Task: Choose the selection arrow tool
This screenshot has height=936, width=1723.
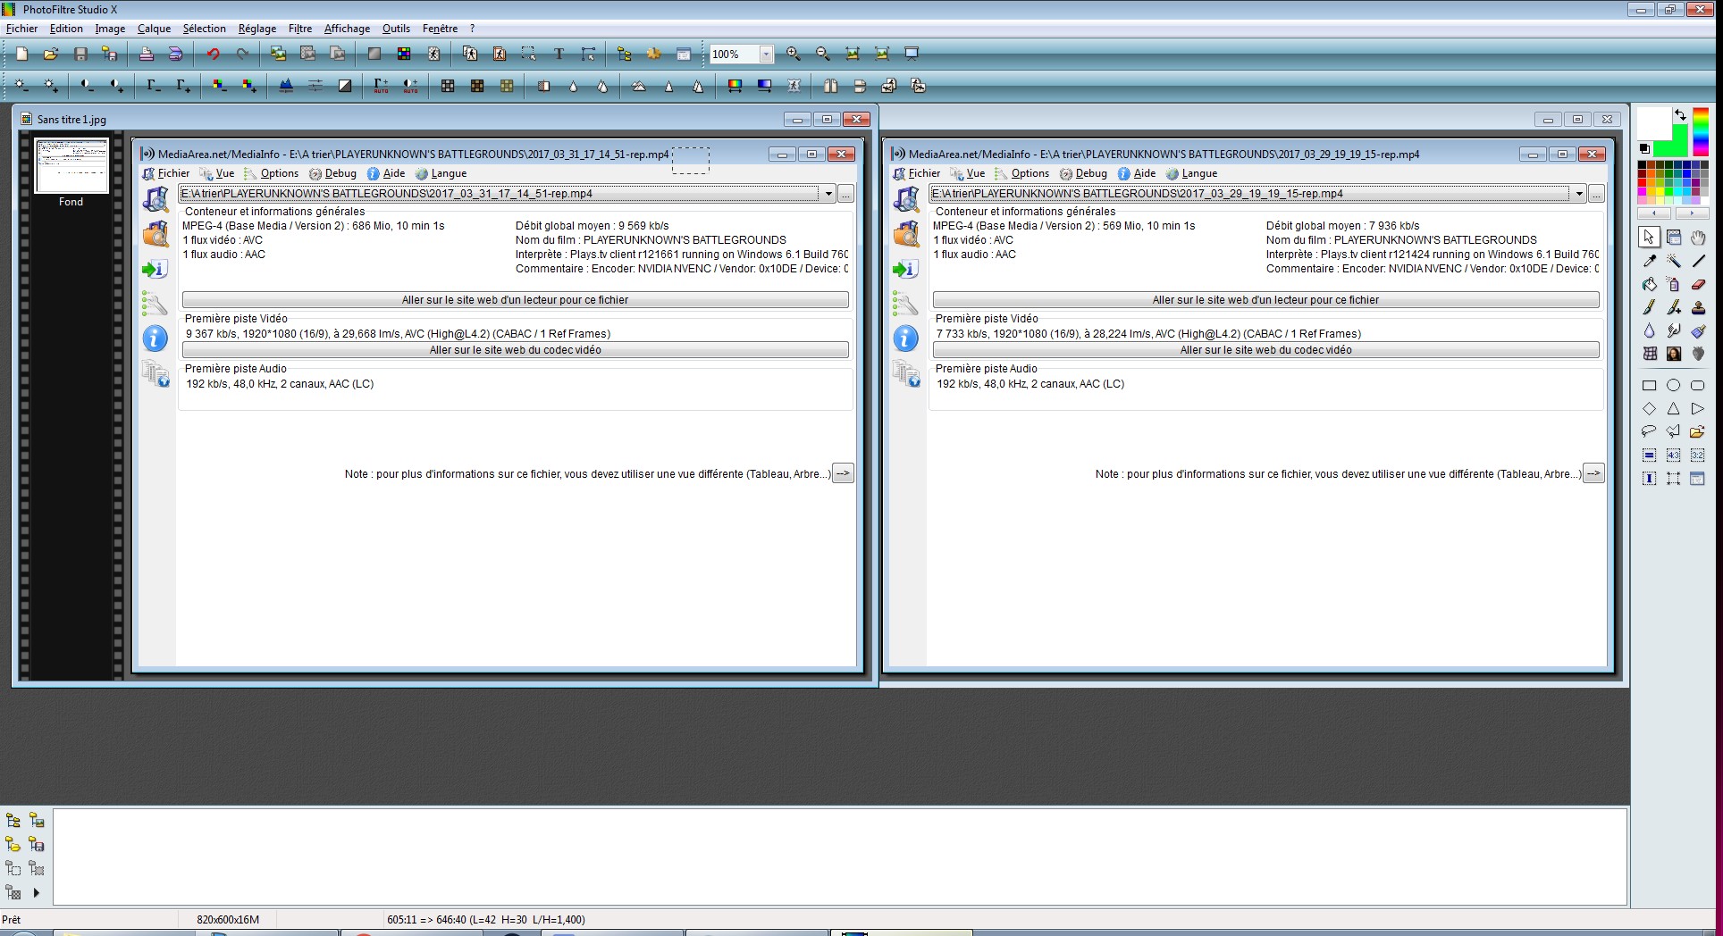Action: [x=1649, y=238]
